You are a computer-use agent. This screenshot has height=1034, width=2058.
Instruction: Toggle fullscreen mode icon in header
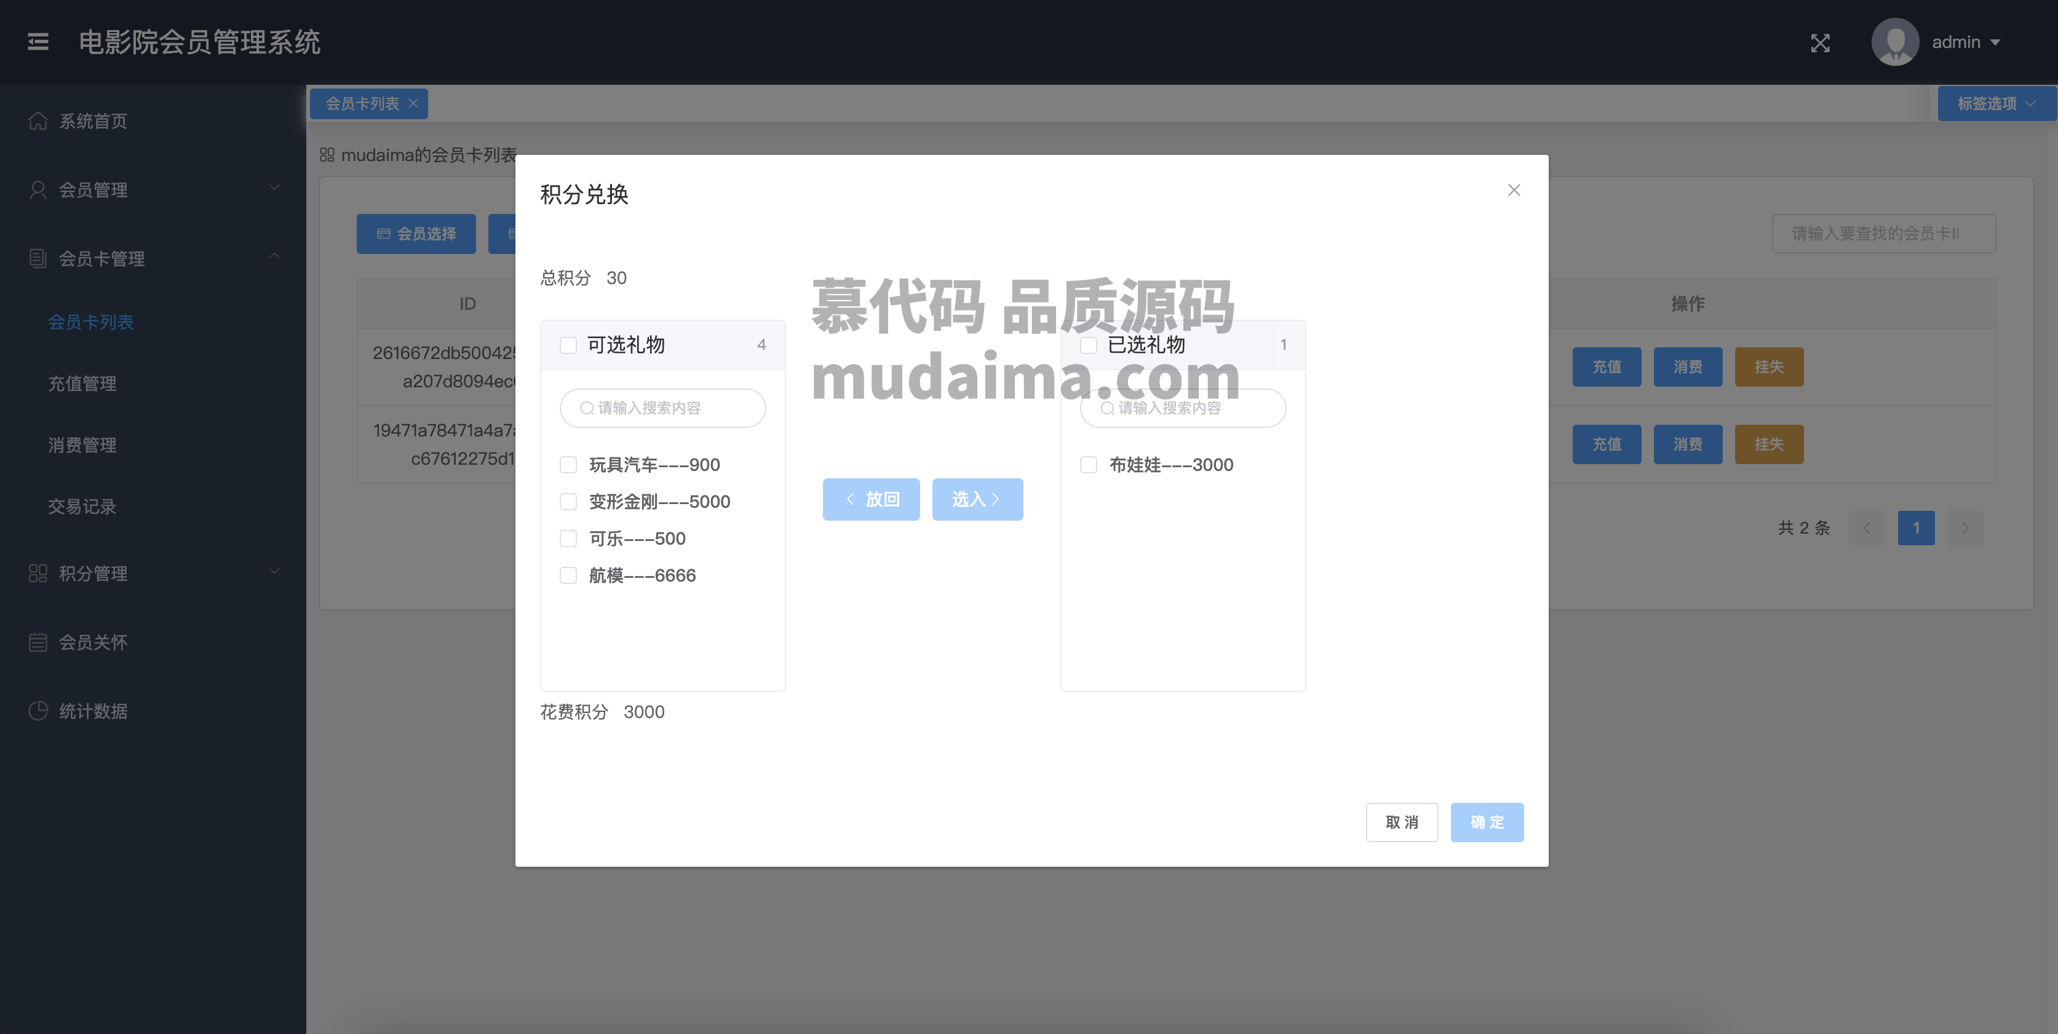1820,42
